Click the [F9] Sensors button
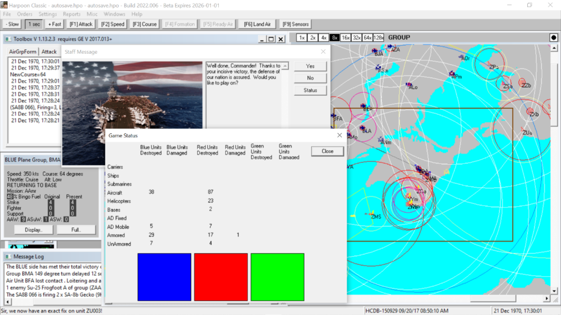 pos(296,24)
